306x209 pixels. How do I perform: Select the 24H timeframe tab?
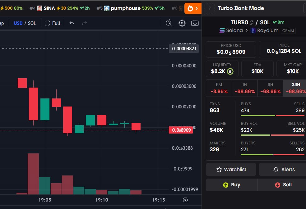point(295,88)
